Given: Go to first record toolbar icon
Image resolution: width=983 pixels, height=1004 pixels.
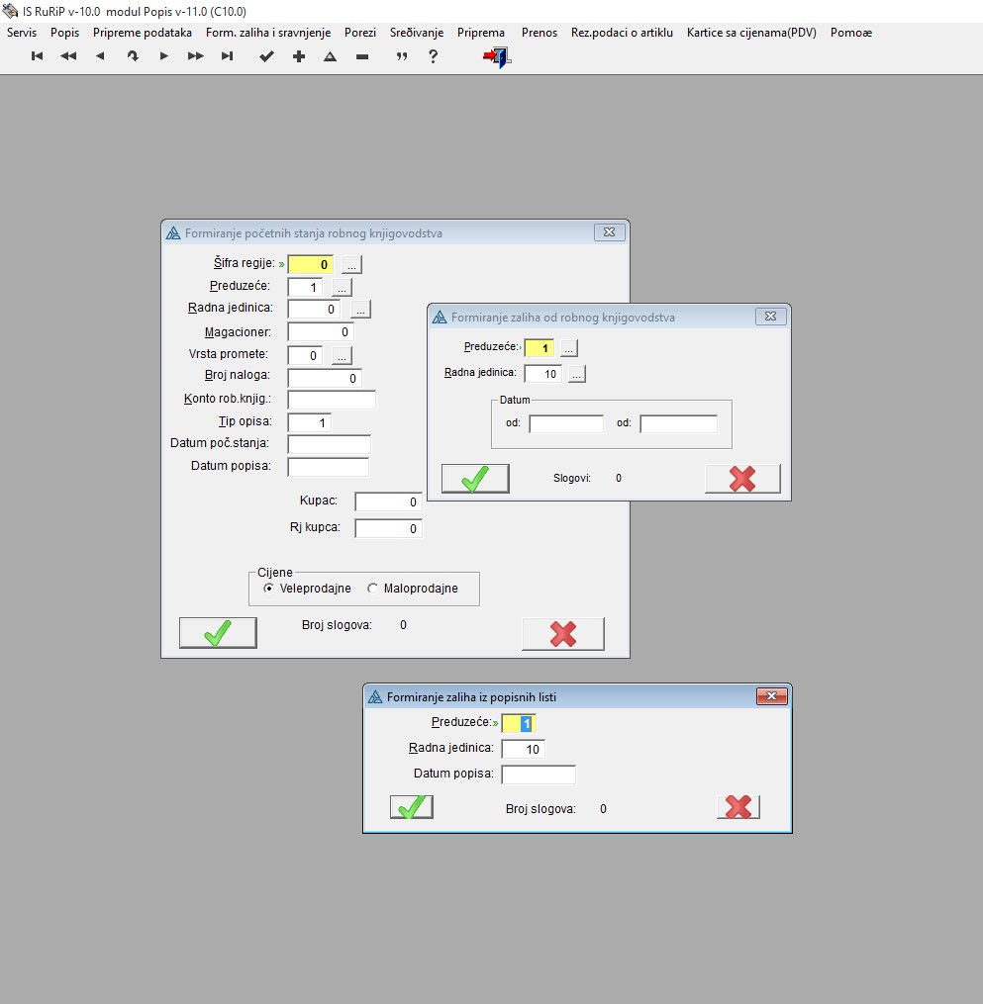Looking at the screenshot, I should (38, 57).
